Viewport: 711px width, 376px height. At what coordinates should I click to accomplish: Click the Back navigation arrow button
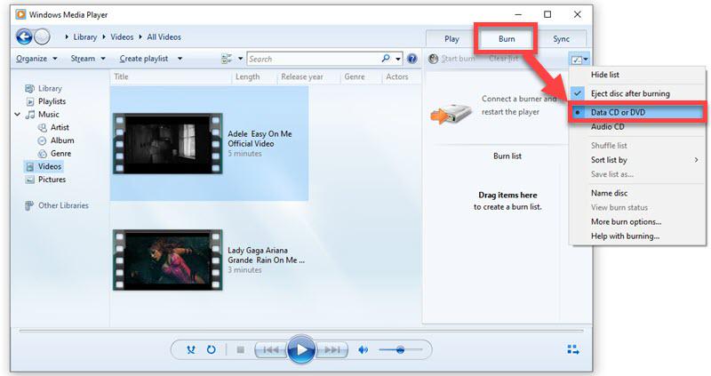[24, 36]
